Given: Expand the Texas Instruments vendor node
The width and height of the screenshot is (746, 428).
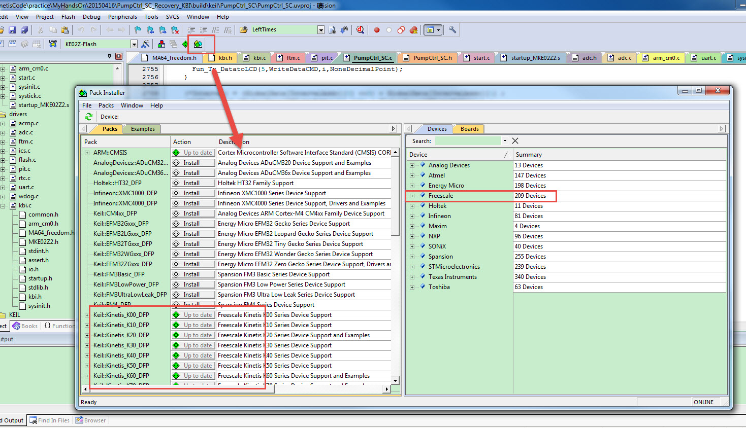Looking at the screenshot, I should (x=412, y=277).
